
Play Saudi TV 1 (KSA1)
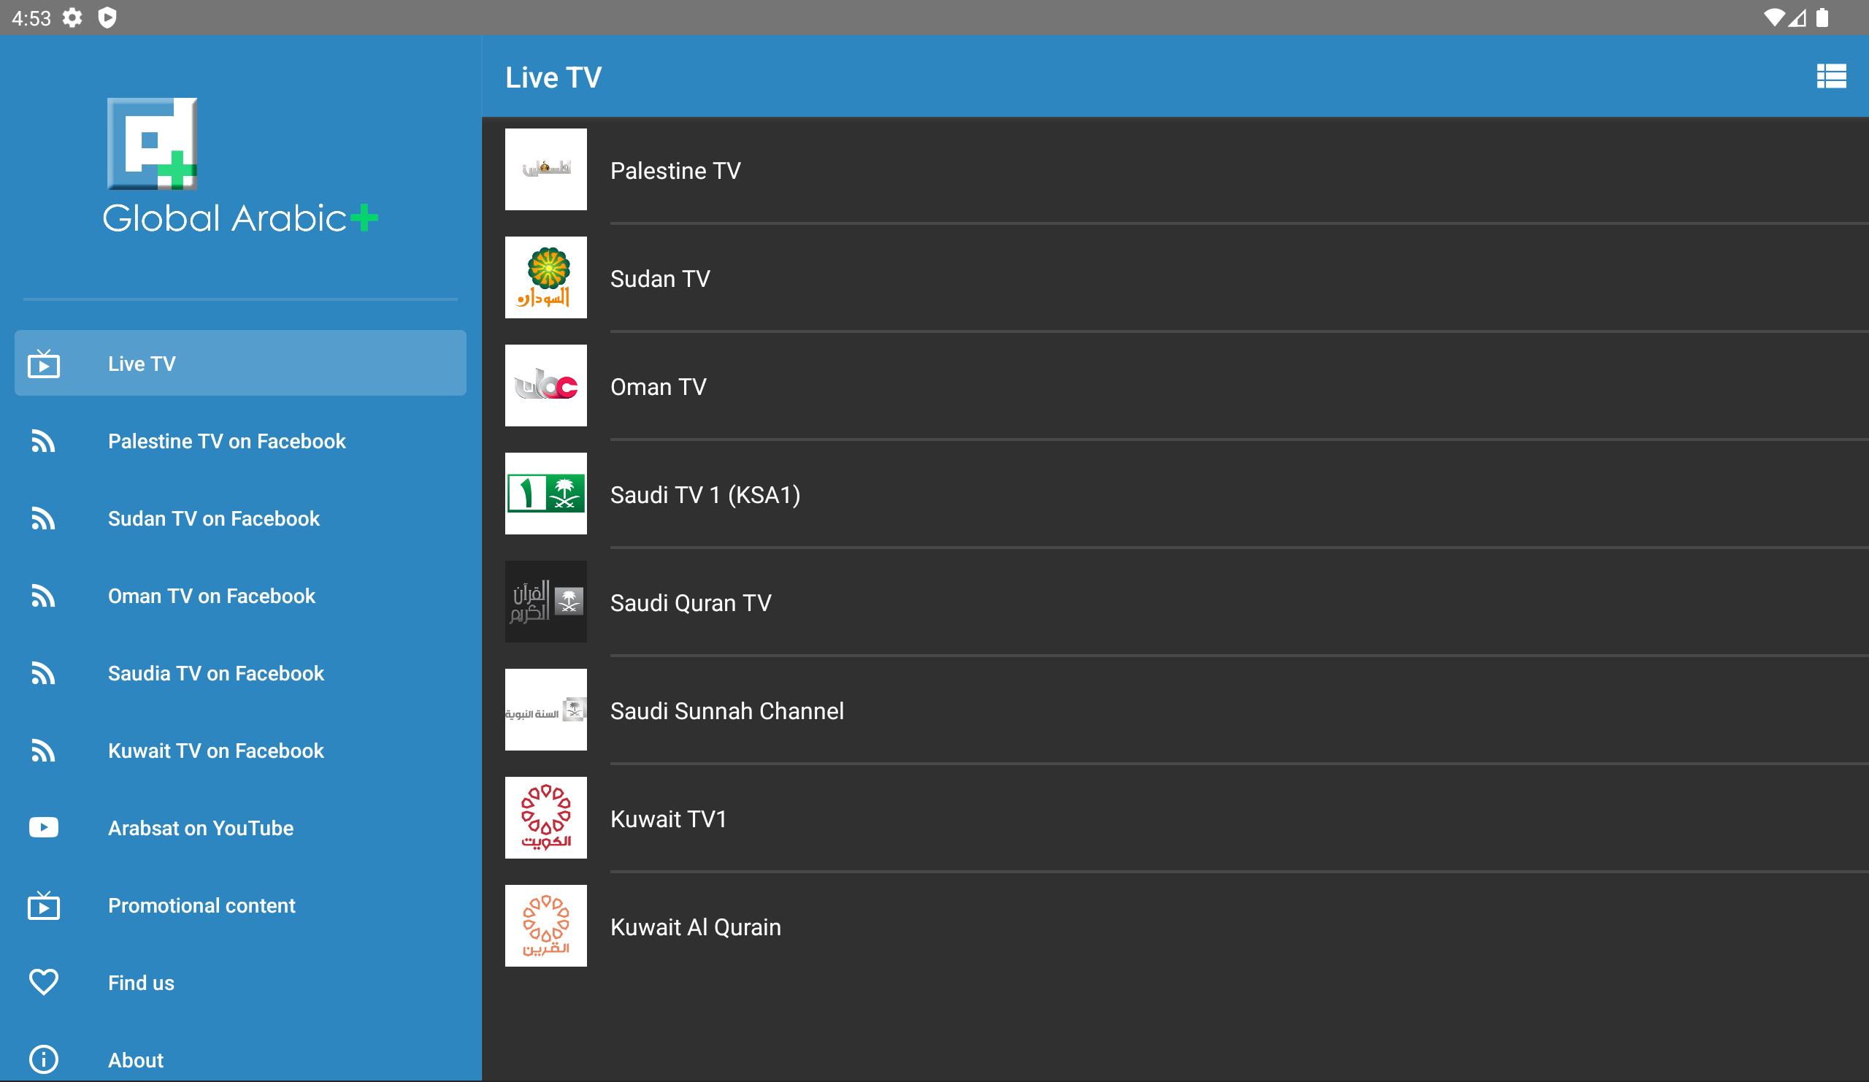pos(1175,494)
